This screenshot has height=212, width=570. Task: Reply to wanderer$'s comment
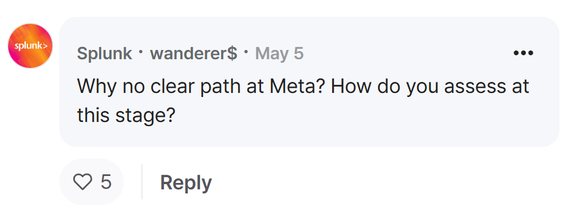tap(186, 182)
